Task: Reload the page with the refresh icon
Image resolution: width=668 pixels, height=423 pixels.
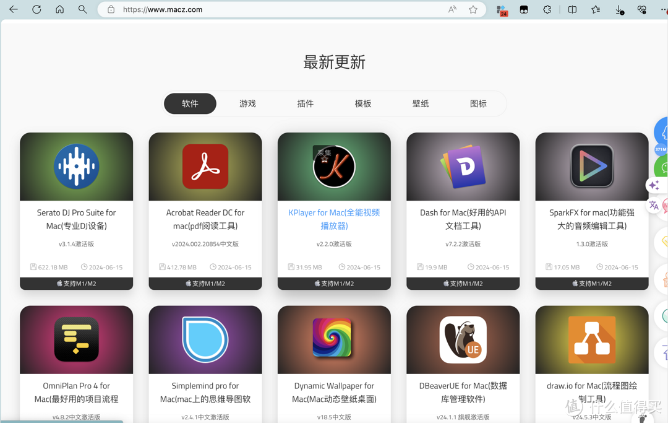Action: tap(36, 9)
